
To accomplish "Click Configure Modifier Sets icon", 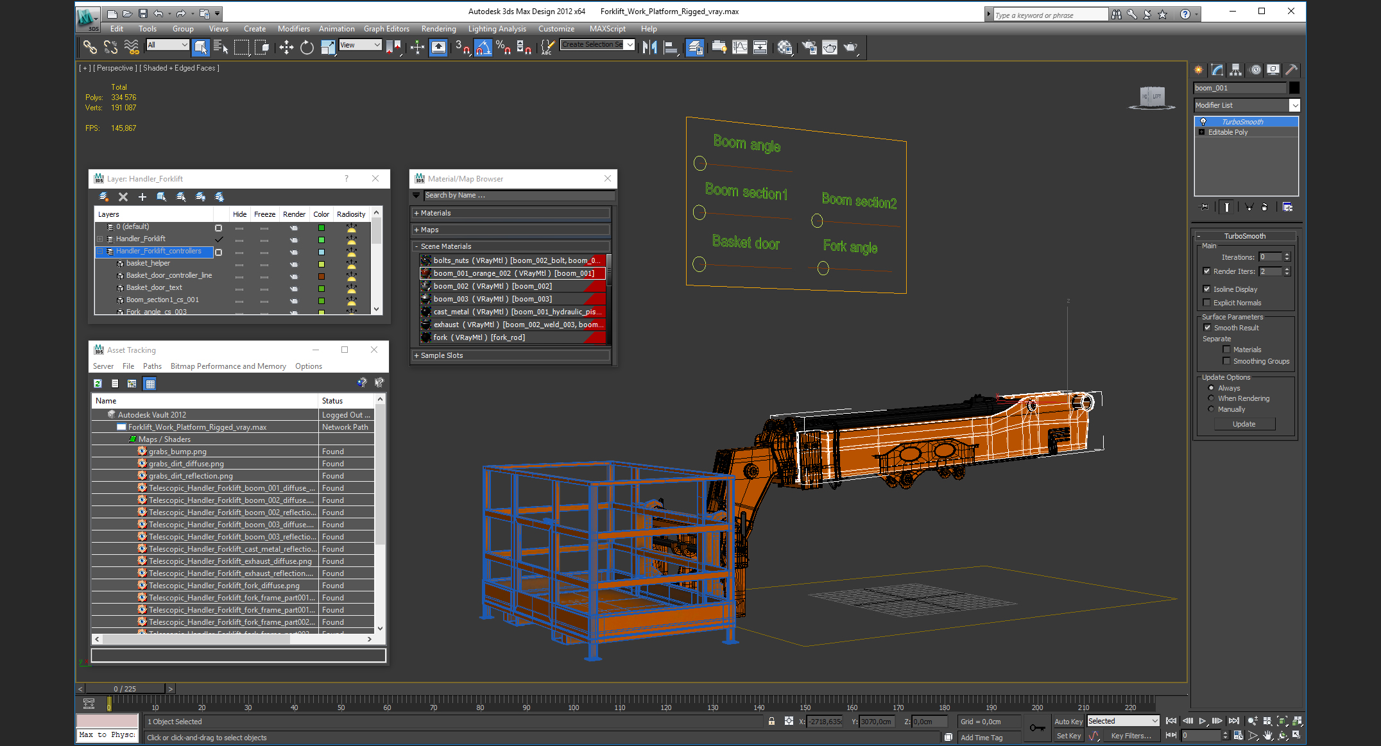I will pyautogui.click(x=1287, y=207).
